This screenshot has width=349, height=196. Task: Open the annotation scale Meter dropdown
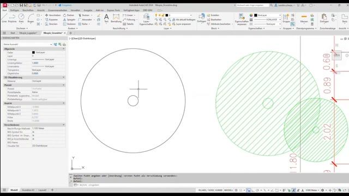(312, 190)
